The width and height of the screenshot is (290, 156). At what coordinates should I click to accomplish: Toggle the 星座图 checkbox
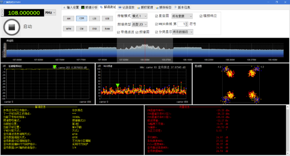coord(157,16)
